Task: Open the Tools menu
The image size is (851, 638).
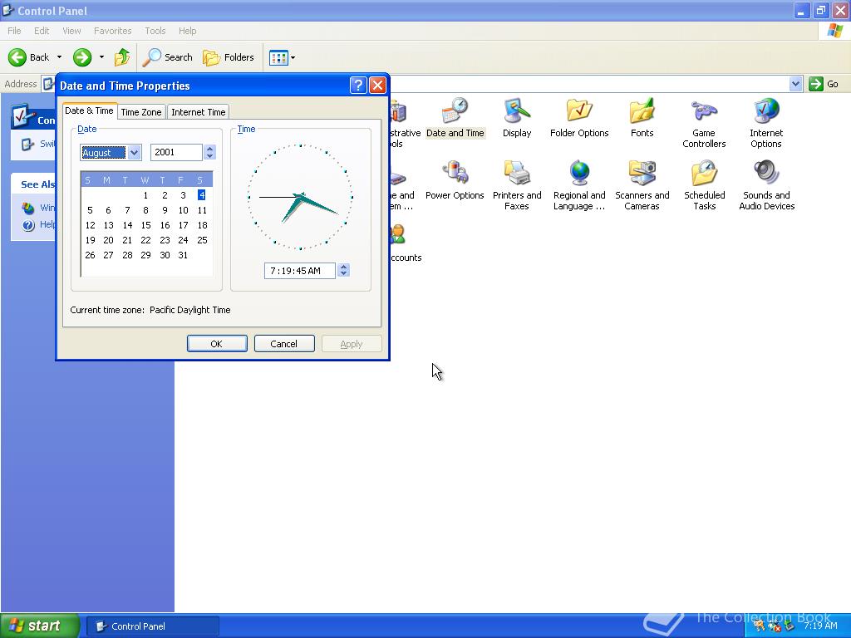Action: click(155, 31)
